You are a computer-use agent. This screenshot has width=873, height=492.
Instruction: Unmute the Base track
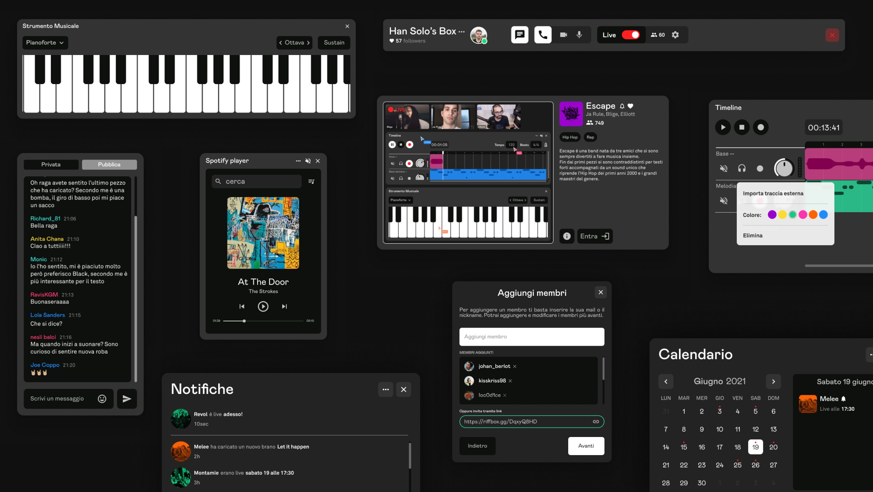click(x=724, y=168)
